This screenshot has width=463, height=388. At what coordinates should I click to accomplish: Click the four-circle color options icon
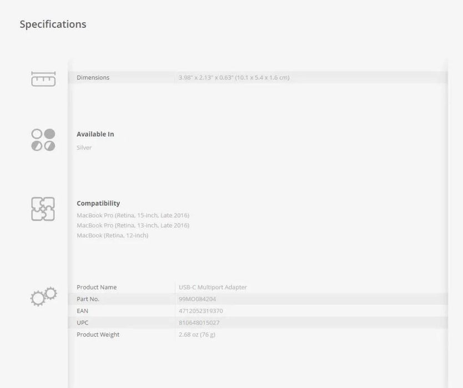pyautogui.click(x=43, y=140)
